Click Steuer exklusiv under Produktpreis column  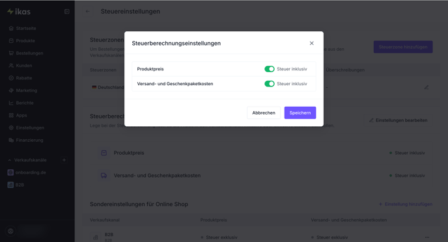(221, 237)
